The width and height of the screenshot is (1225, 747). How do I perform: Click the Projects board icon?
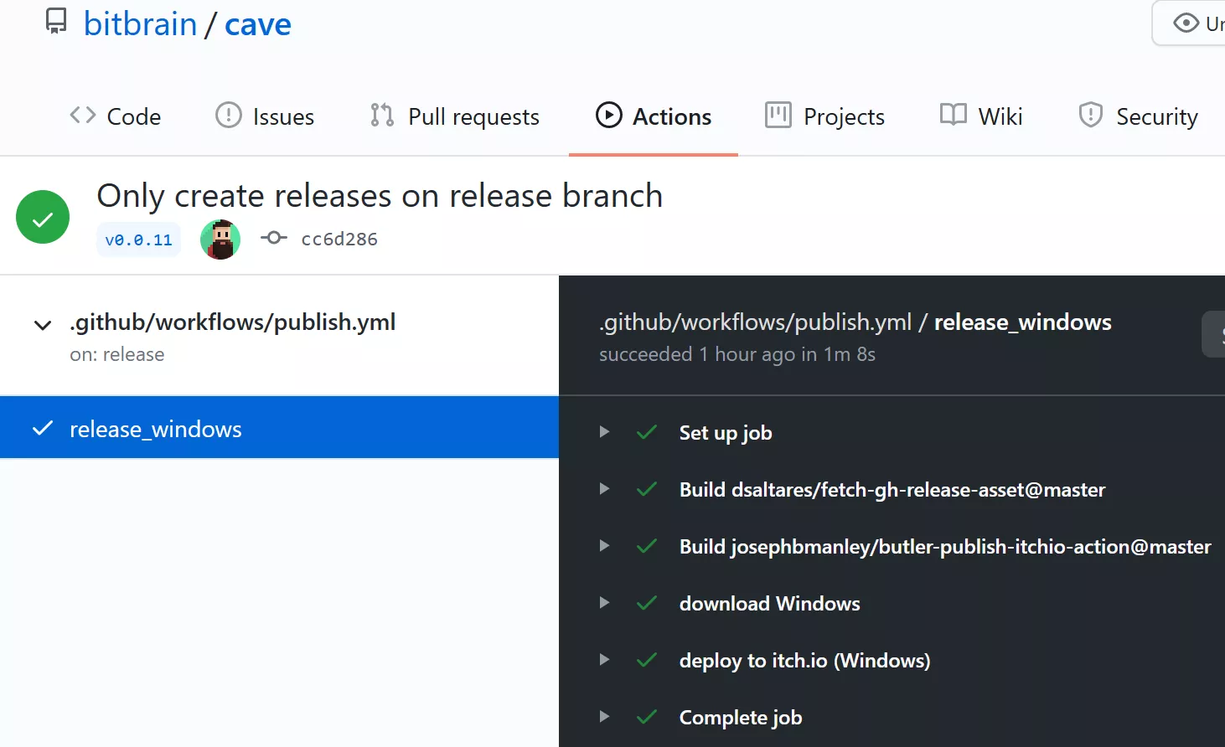tap(778, 115)
